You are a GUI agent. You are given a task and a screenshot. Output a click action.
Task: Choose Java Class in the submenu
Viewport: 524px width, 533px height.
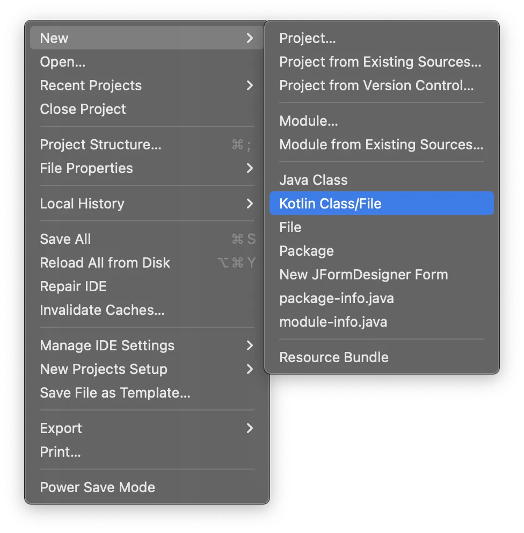[314, 180]
